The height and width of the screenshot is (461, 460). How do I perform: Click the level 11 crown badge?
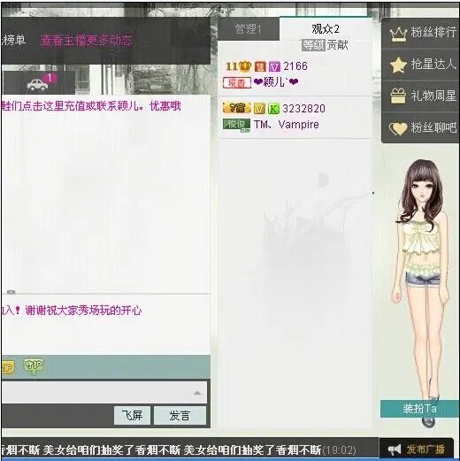click(238, 66)
